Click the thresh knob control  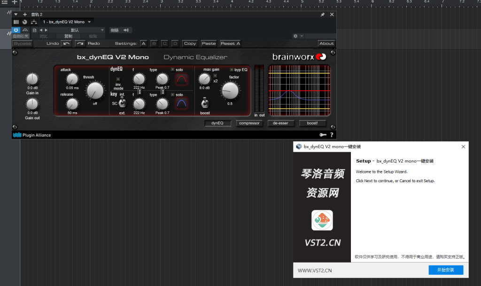click(94, 91)
